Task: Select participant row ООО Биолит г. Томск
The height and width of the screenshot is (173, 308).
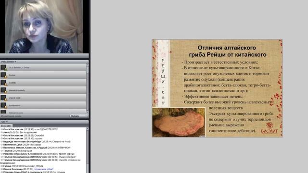Action: pyautogui.click(x=43, y=67)
